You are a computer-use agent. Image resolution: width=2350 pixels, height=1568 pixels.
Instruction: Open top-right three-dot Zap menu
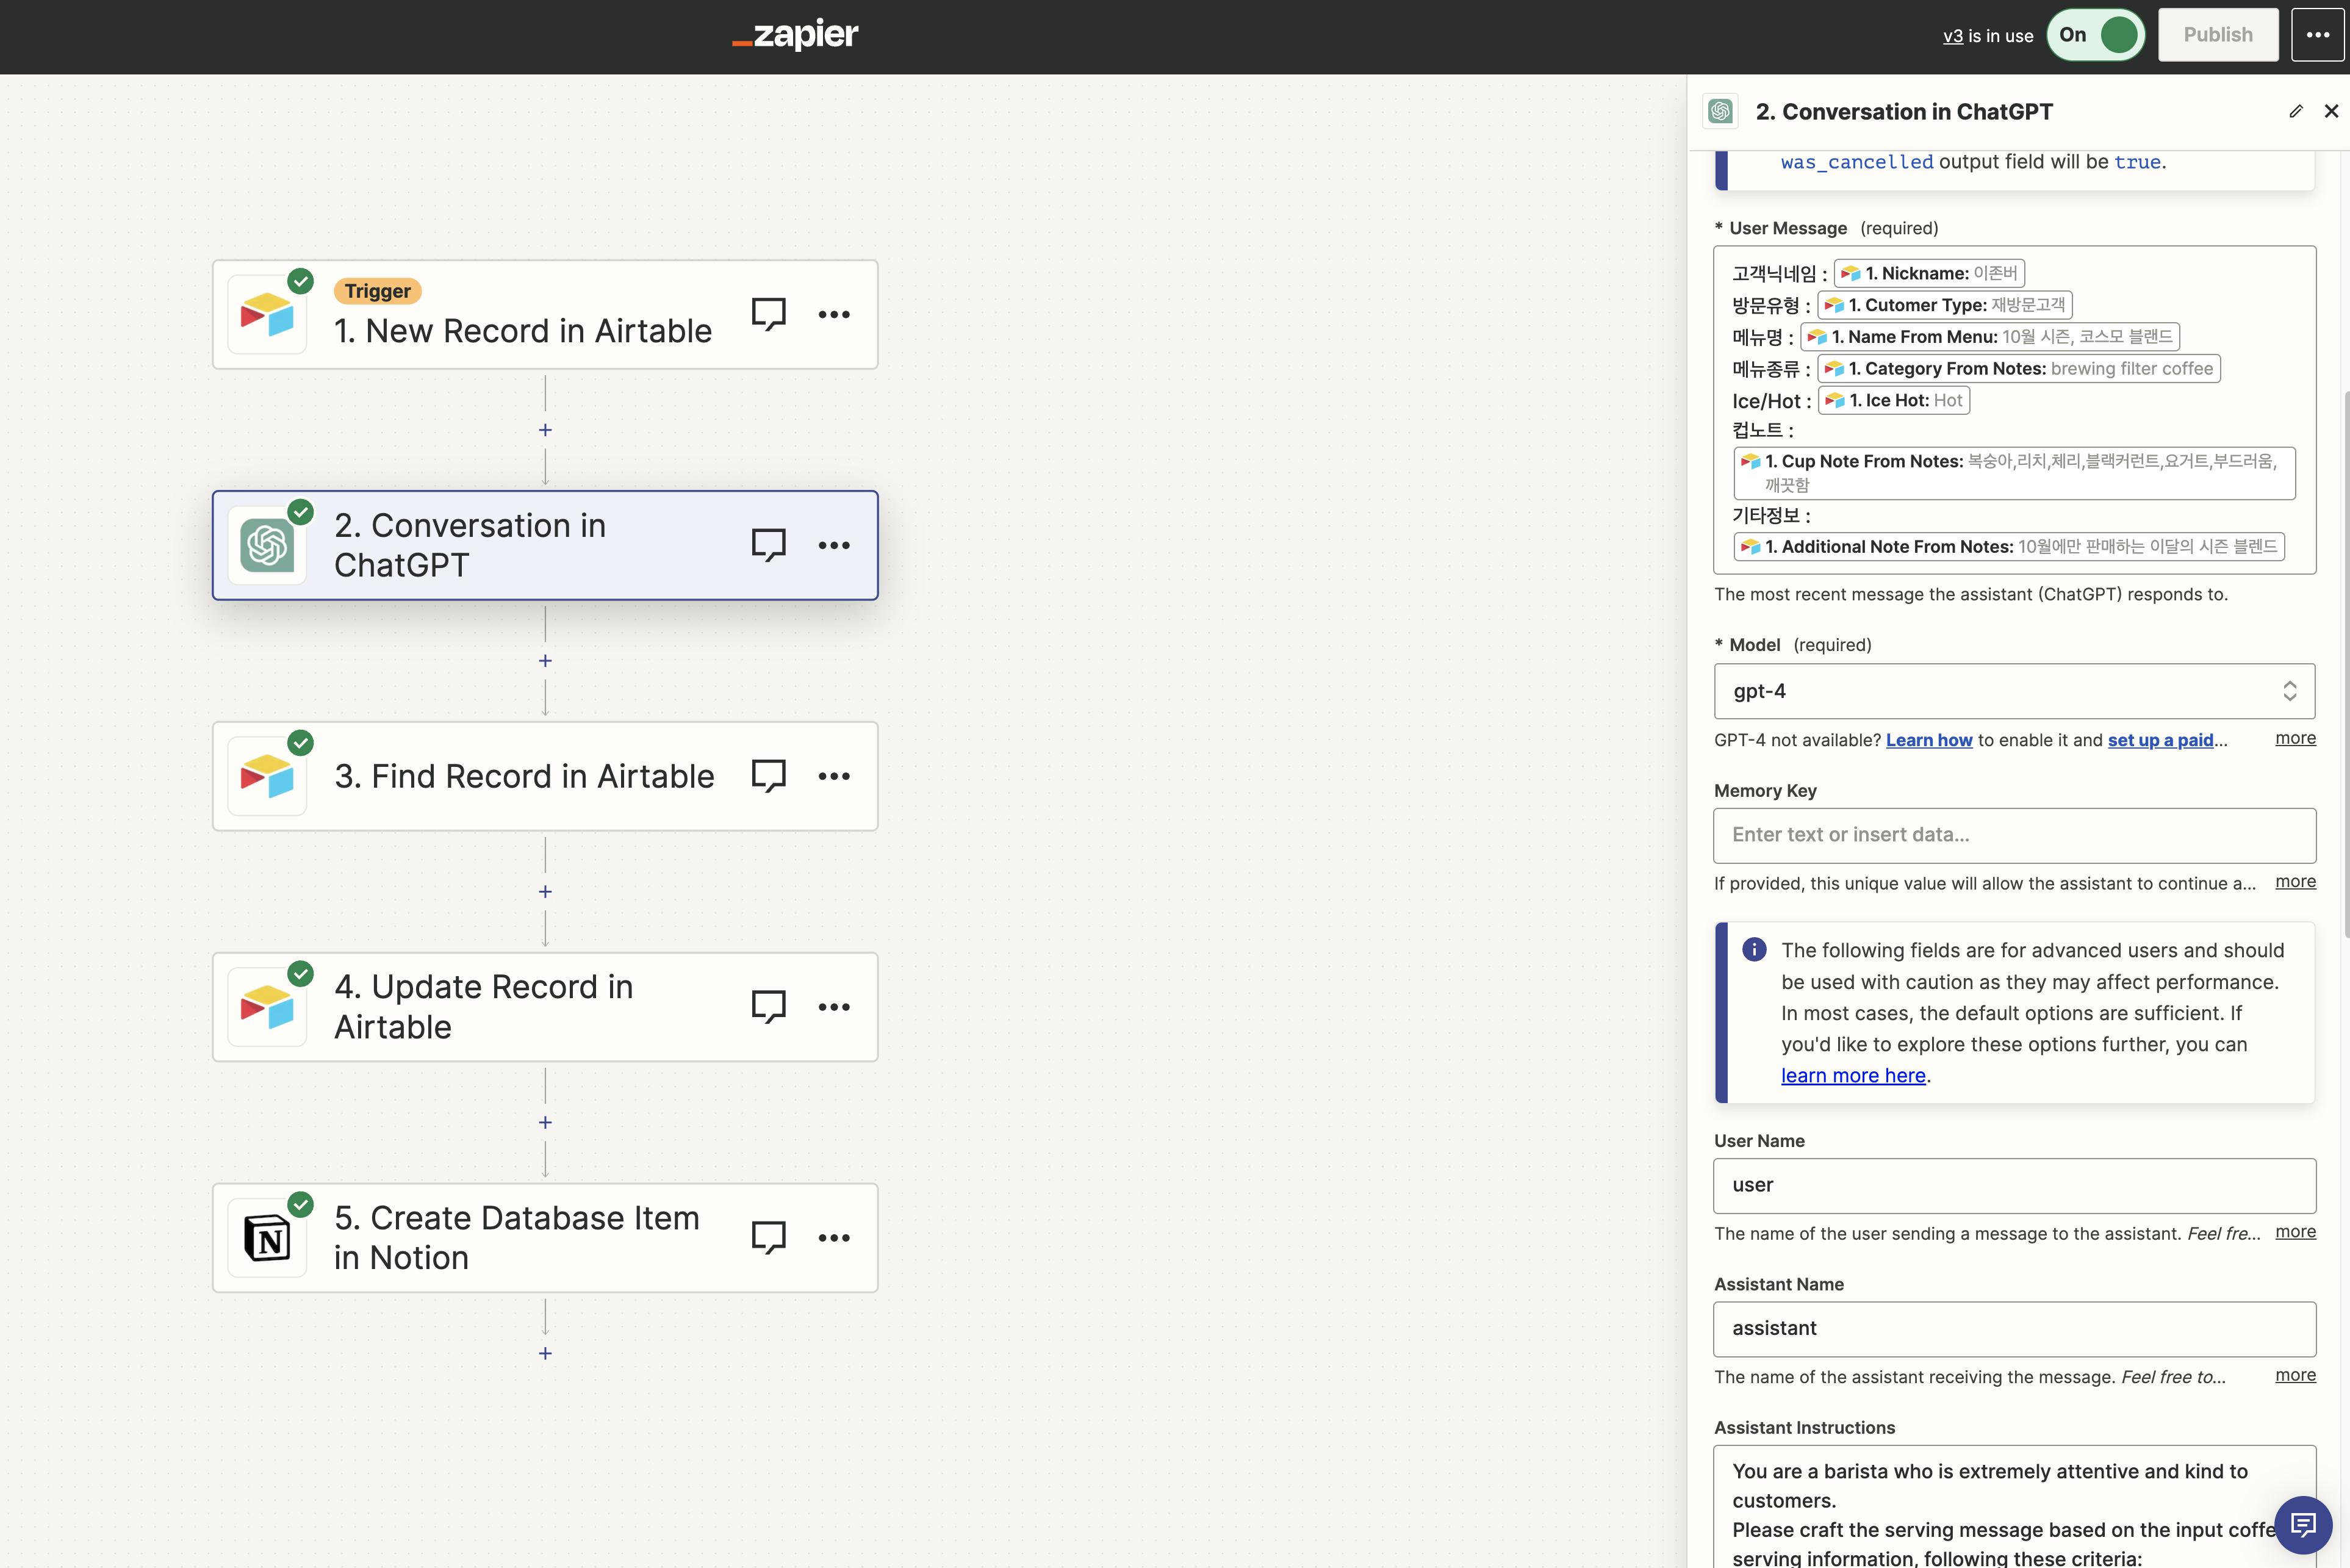coord(2317,35)
